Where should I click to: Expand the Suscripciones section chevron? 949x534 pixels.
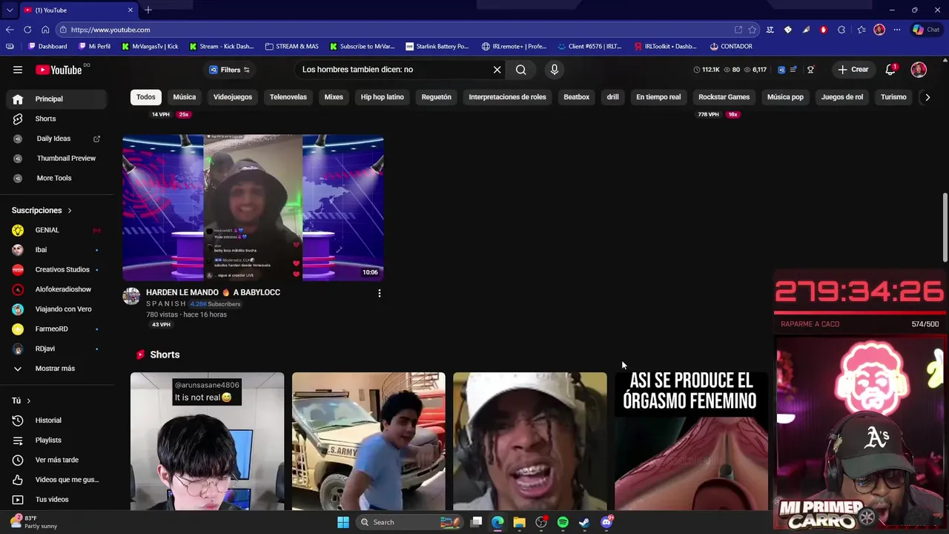coord(70,211)
